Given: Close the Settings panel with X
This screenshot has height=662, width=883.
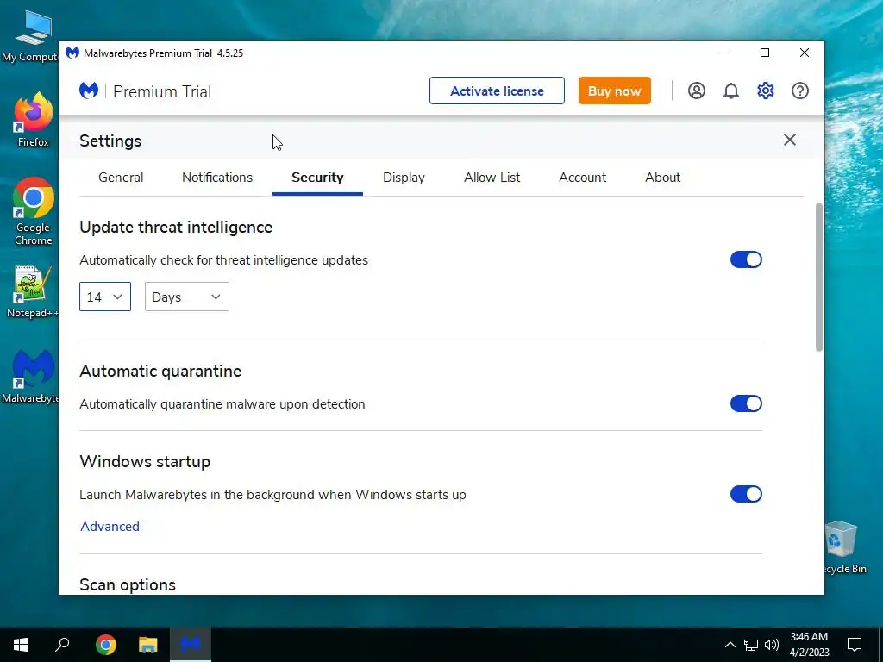Looking at the screenshot, I should coord(790,140).
